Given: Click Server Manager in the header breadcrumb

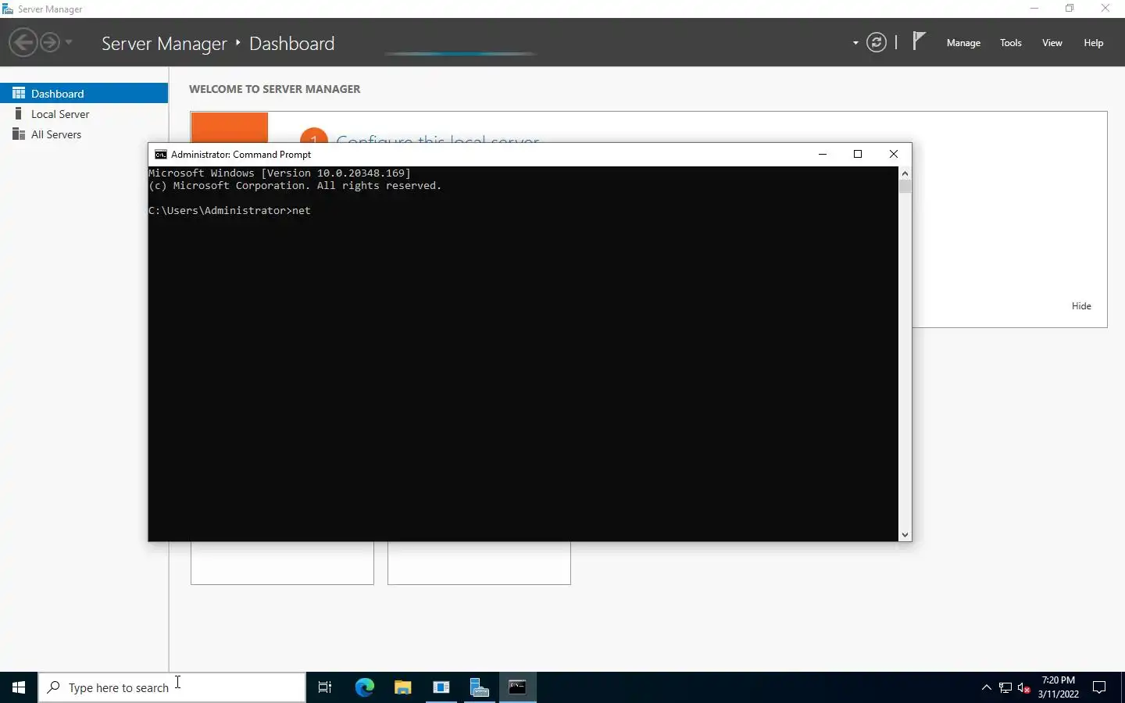Looking at the screenshot, I should click(x=164, y=44).
